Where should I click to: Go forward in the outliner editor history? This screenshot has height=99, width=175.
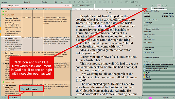pos(5,6)
